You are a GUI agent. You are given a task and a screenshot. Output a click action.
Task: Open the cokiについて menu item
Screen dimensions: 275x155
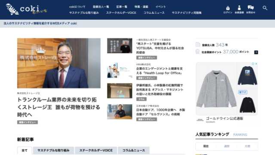point(77,7)
